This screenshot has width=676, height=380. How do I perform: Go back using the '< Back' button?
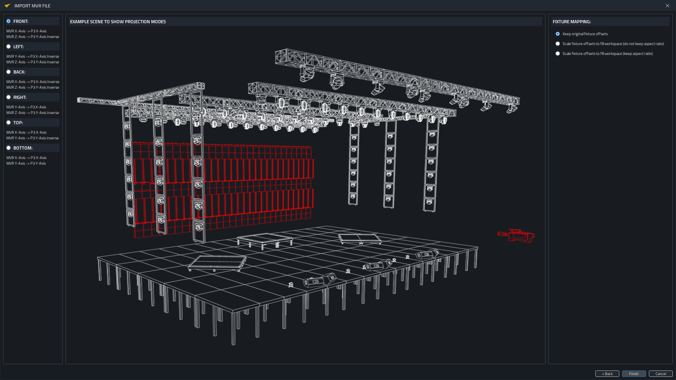tap(607, 374)
